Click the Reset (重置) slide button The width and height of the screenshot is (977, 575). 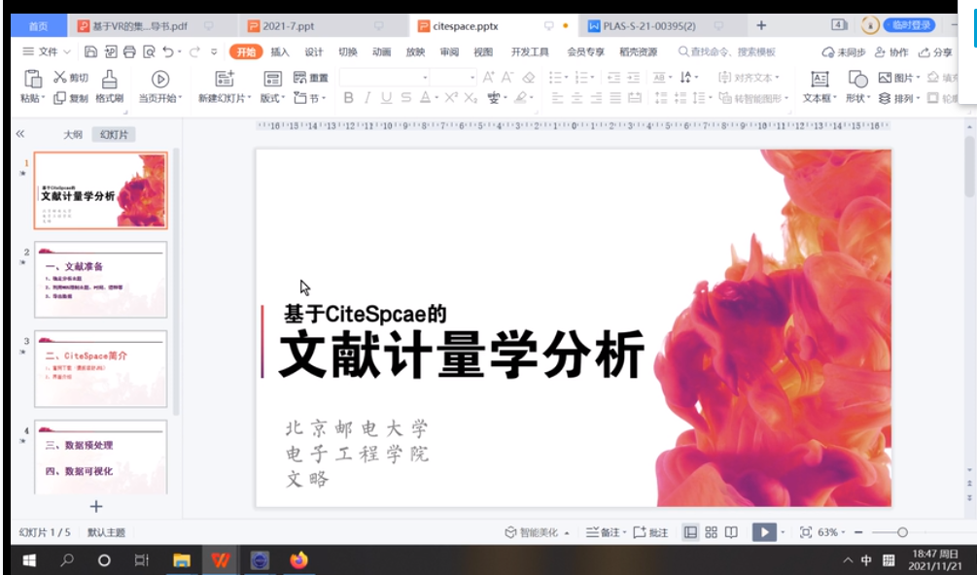pos(311,77)
